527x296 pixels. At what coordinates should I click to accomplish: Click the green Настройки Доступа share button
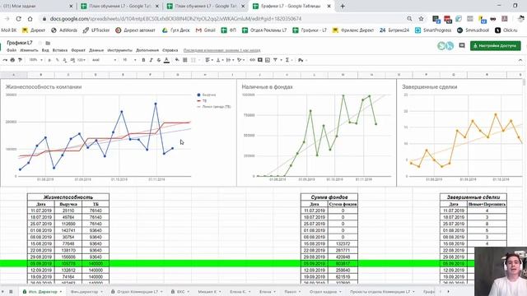[496, 46]
